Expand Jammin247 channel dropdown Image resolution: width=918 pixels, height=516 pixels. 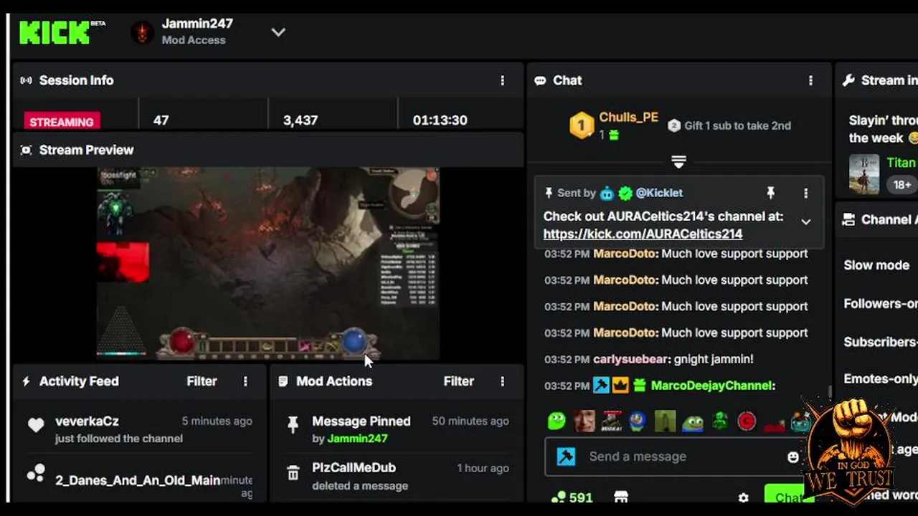pyautogui.click(x=278, y=32)
